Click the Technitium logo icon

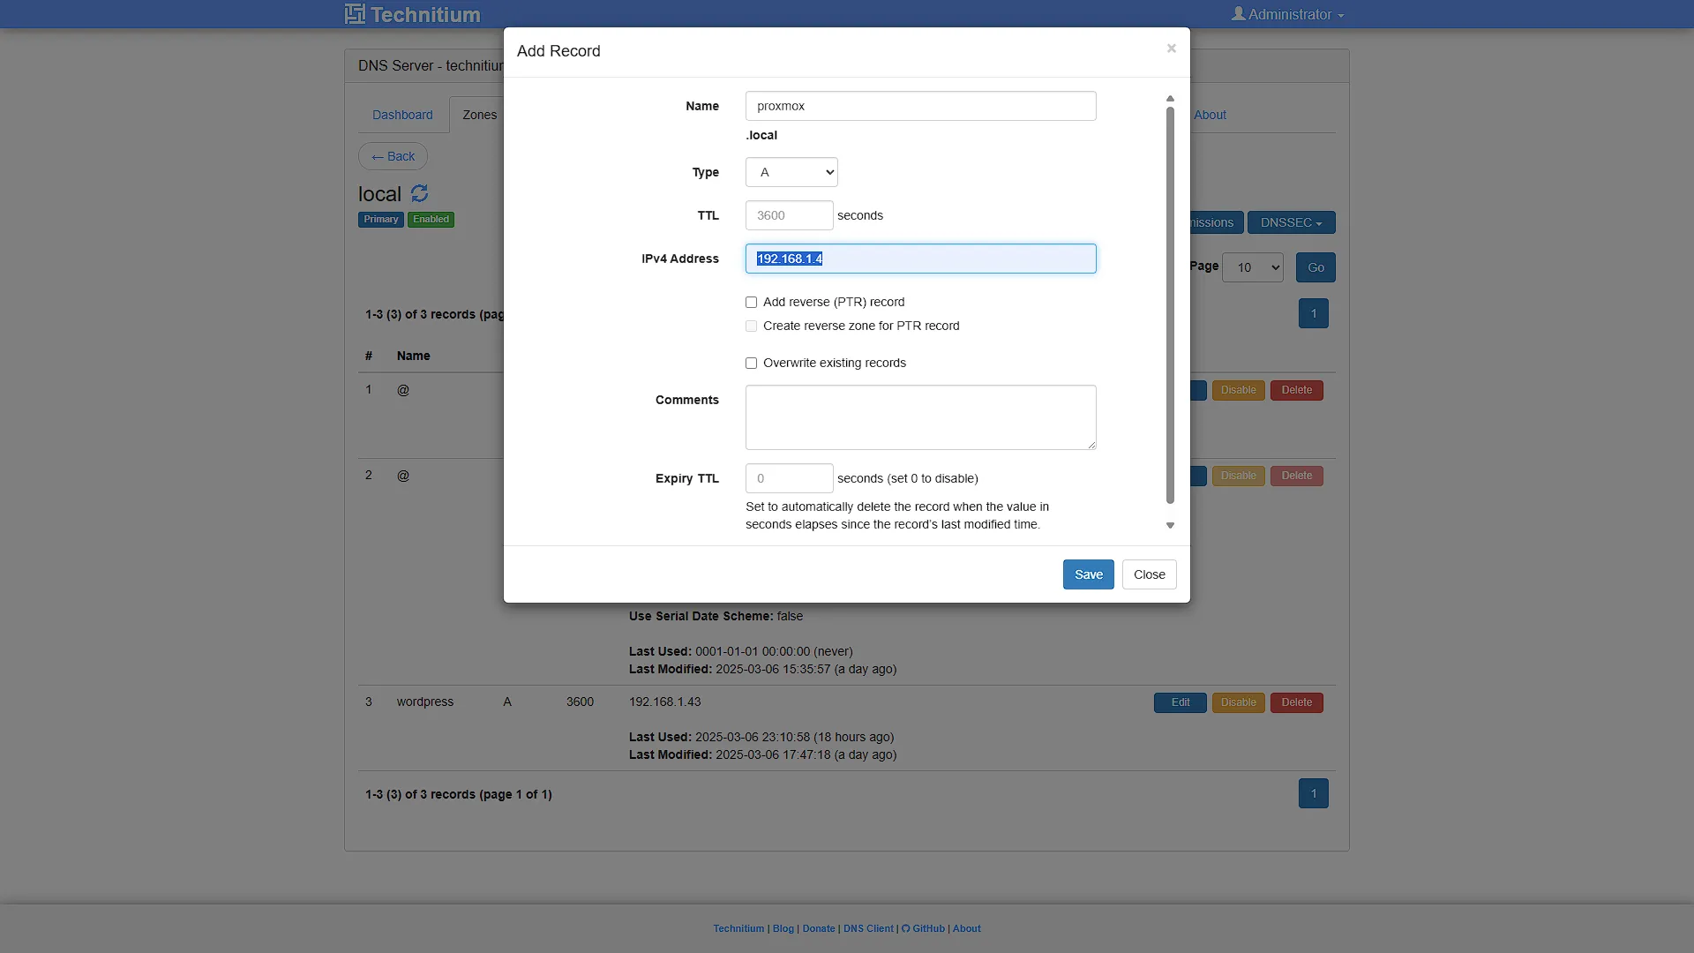355,14
